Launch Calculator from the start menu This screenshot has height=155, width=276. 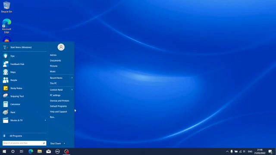24,104
